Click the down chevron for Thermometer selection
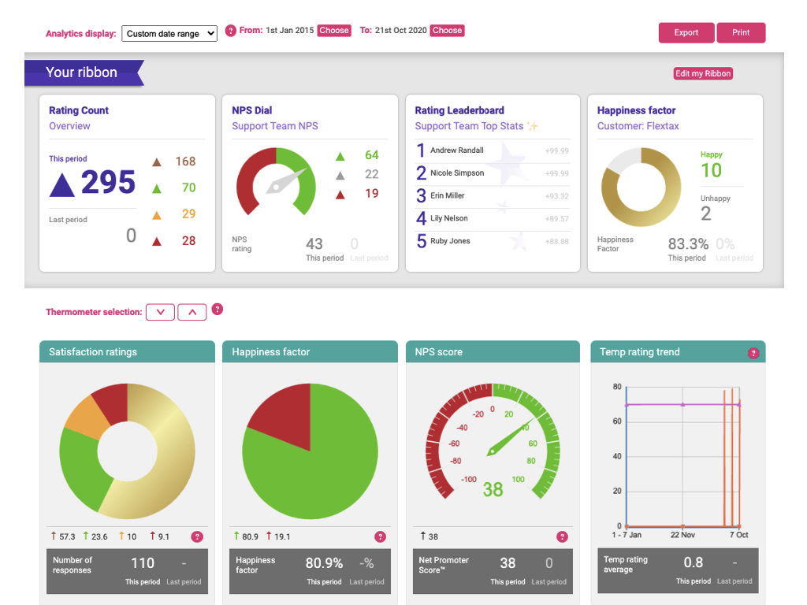This screenshot has width=807, height=605. pyautogui.click(x=160, y=312)
